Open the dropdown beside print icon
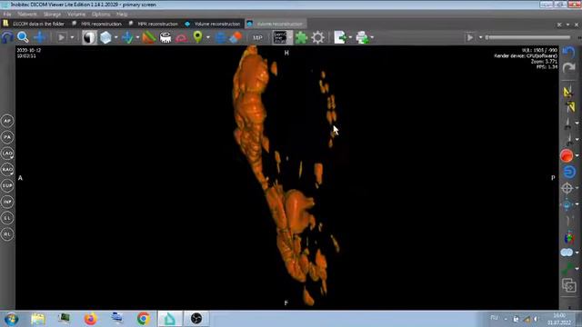The height and width of the screenshot is (327, 582). 372,37
